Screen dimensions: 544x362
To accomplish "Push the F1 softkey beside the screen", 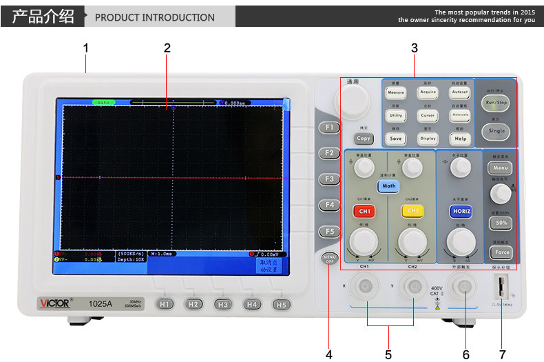I will click(329, 128).
